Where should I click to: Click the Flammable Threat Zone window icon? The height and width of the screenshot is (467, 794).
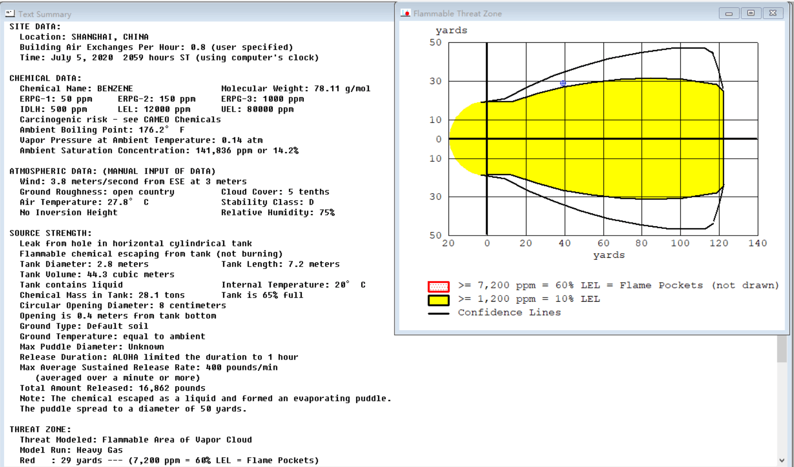tap(406, 13)
